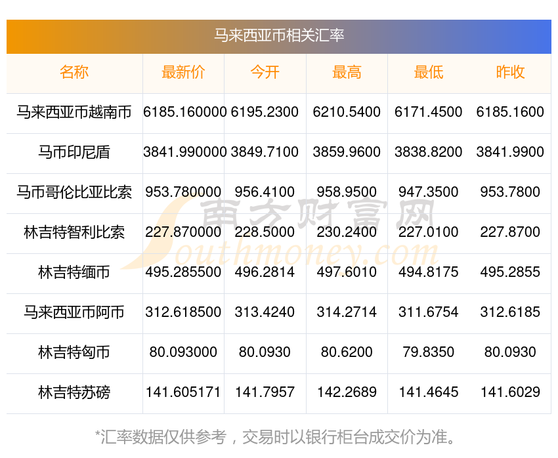Image resolution: width=558 pixels, height=458 pixels.
Task: Click the latest price 227.870000
Action: (183, 232)
